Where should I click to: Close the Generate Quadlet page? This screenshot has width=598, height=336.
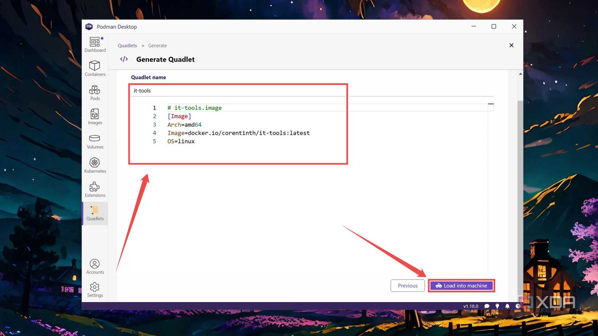[x=511, y=45]
